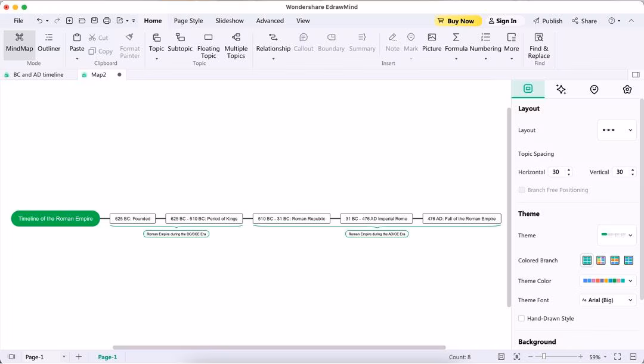Switch to Outliner mode

click(49, 43)
